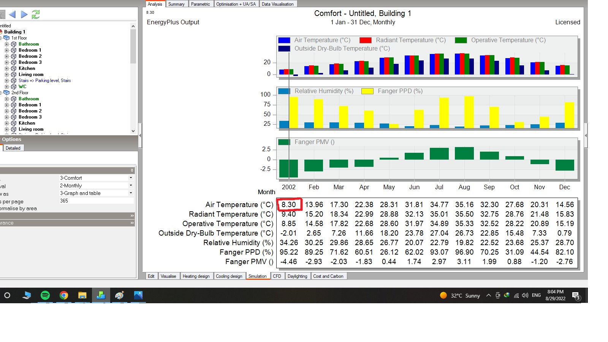Click the speaker volume tray icon
608x342 pixels.
click(x=525, y=295)
